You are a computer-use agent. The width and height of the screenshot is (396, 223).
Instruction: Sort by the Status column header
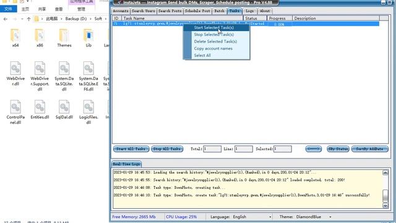coord(255,18)
